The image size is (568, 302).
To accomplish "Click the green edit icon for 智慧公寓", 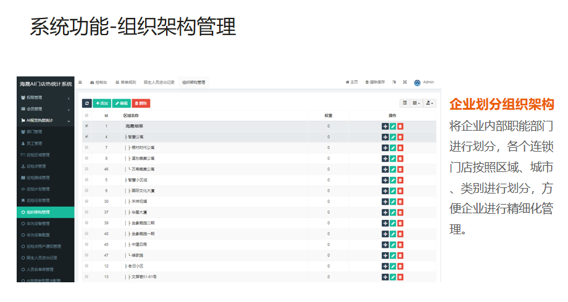I will coord(393,137).
